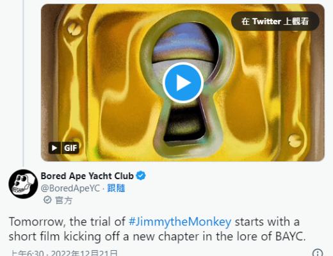The image size is (333, 256).
Task: Click the small play triangle in GIF badge
Action: (54, 148)
